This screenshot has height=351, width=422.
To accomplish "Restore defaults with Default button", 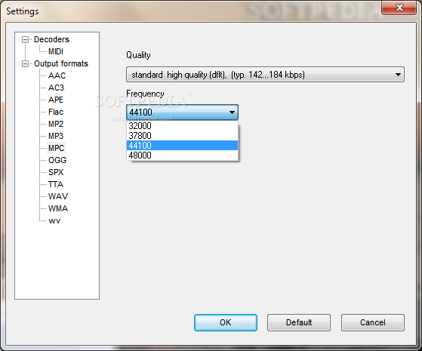I will 299,322.
